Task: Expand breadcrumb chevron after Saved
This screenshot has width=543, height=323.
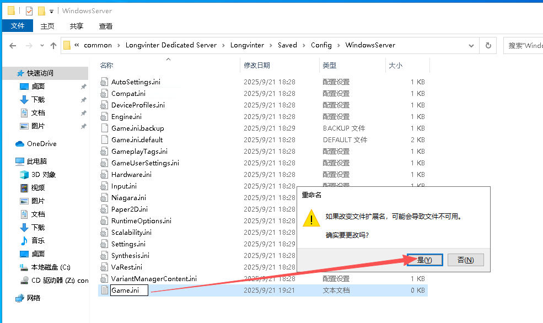Action: pos(304,45)
